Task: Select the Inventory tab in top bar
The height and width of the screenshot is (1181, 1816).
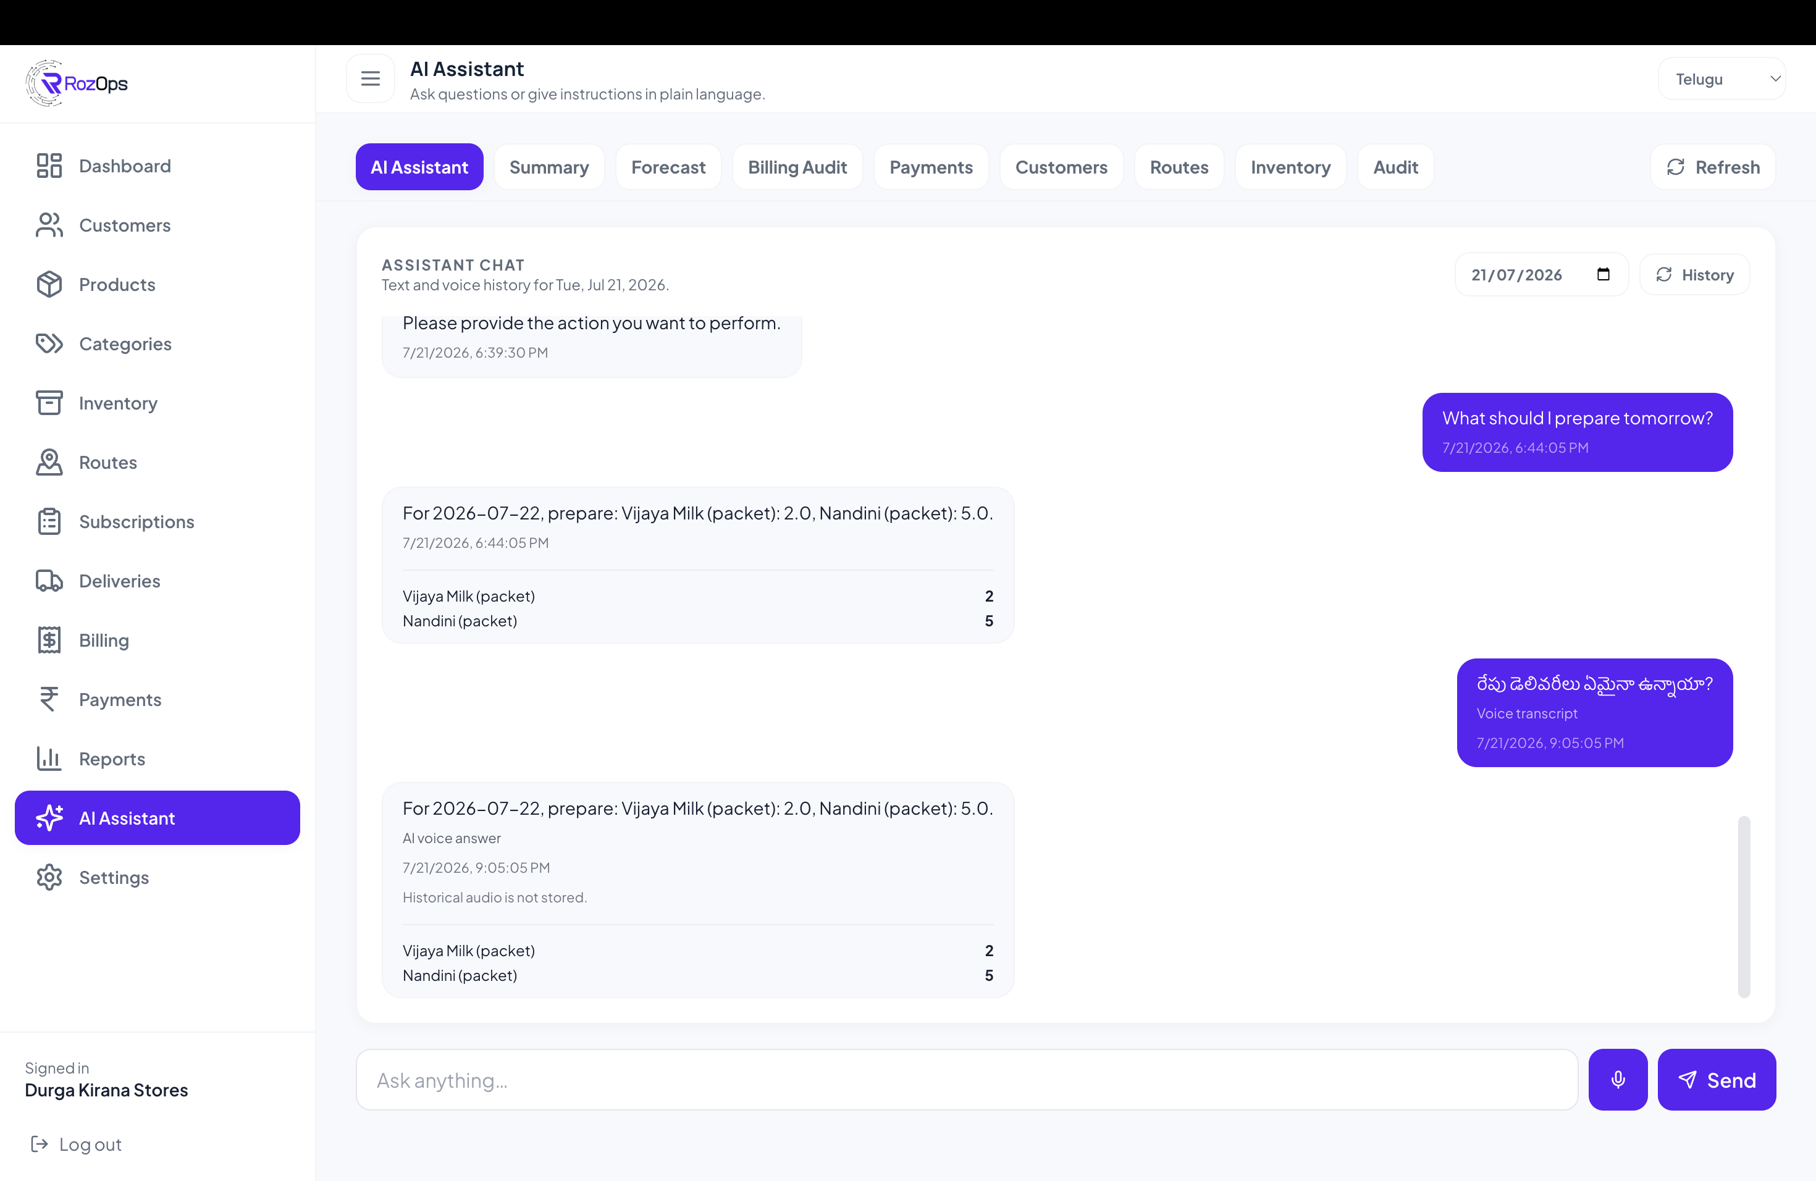Action: click(1290, 167)
